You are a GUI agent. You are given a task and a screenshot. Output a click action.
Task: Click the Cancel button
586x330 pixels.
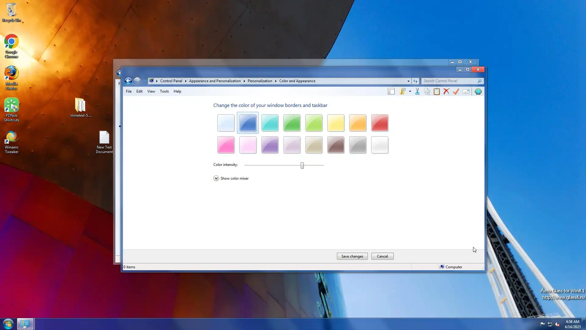click(x=382, y=256)
